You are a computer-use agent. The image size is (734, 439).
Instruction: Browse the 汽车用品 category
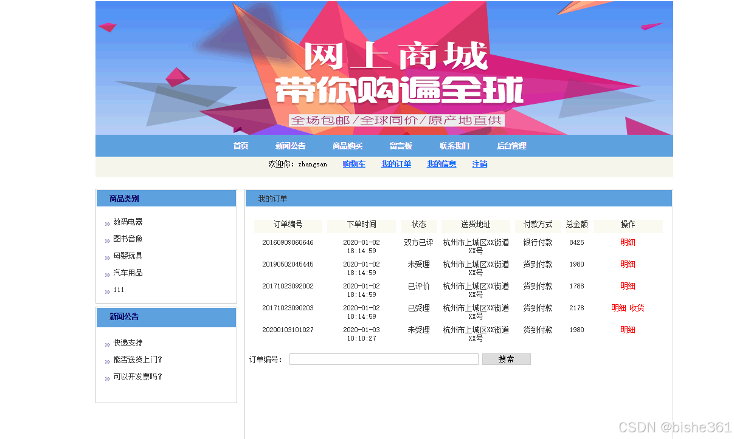(128, 273)
